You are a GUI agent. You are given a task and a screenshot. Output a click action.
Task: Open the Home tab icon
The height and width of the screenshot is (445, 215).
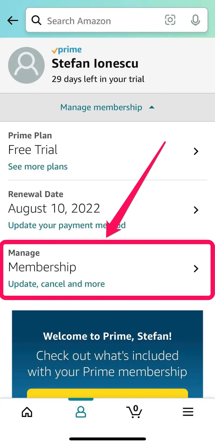click(x=27, y=412)
